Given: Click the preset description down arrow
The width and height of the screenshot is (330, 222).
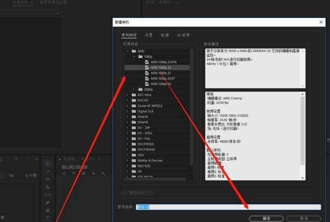Looking at the screenshot, I should (x=303, y=86).
